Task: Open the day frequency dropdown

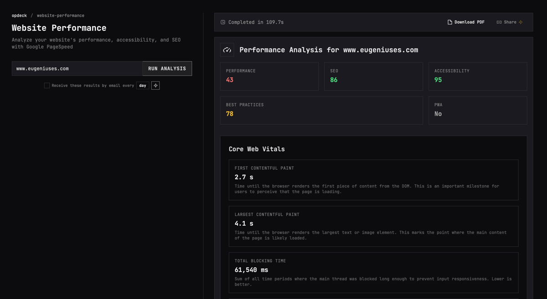Action: (143, 86)
